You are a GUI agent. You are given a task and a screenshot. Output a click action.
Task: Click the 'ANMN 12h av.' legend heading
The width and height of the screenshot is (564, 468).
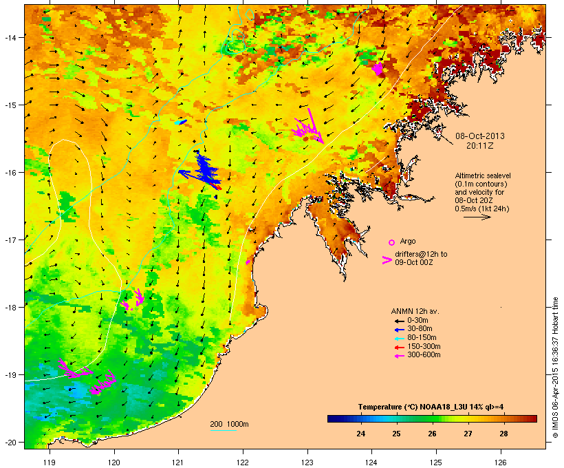pyautogui.click(x=415, y=311)
